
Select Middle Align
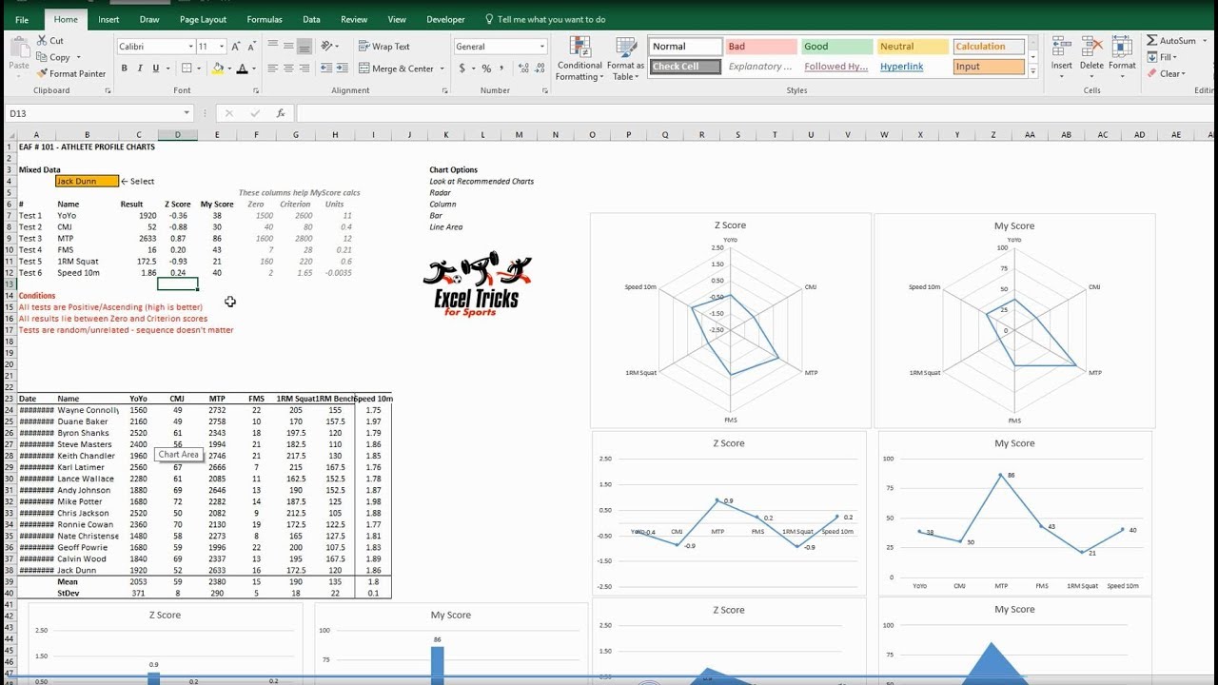pos(288,46)
